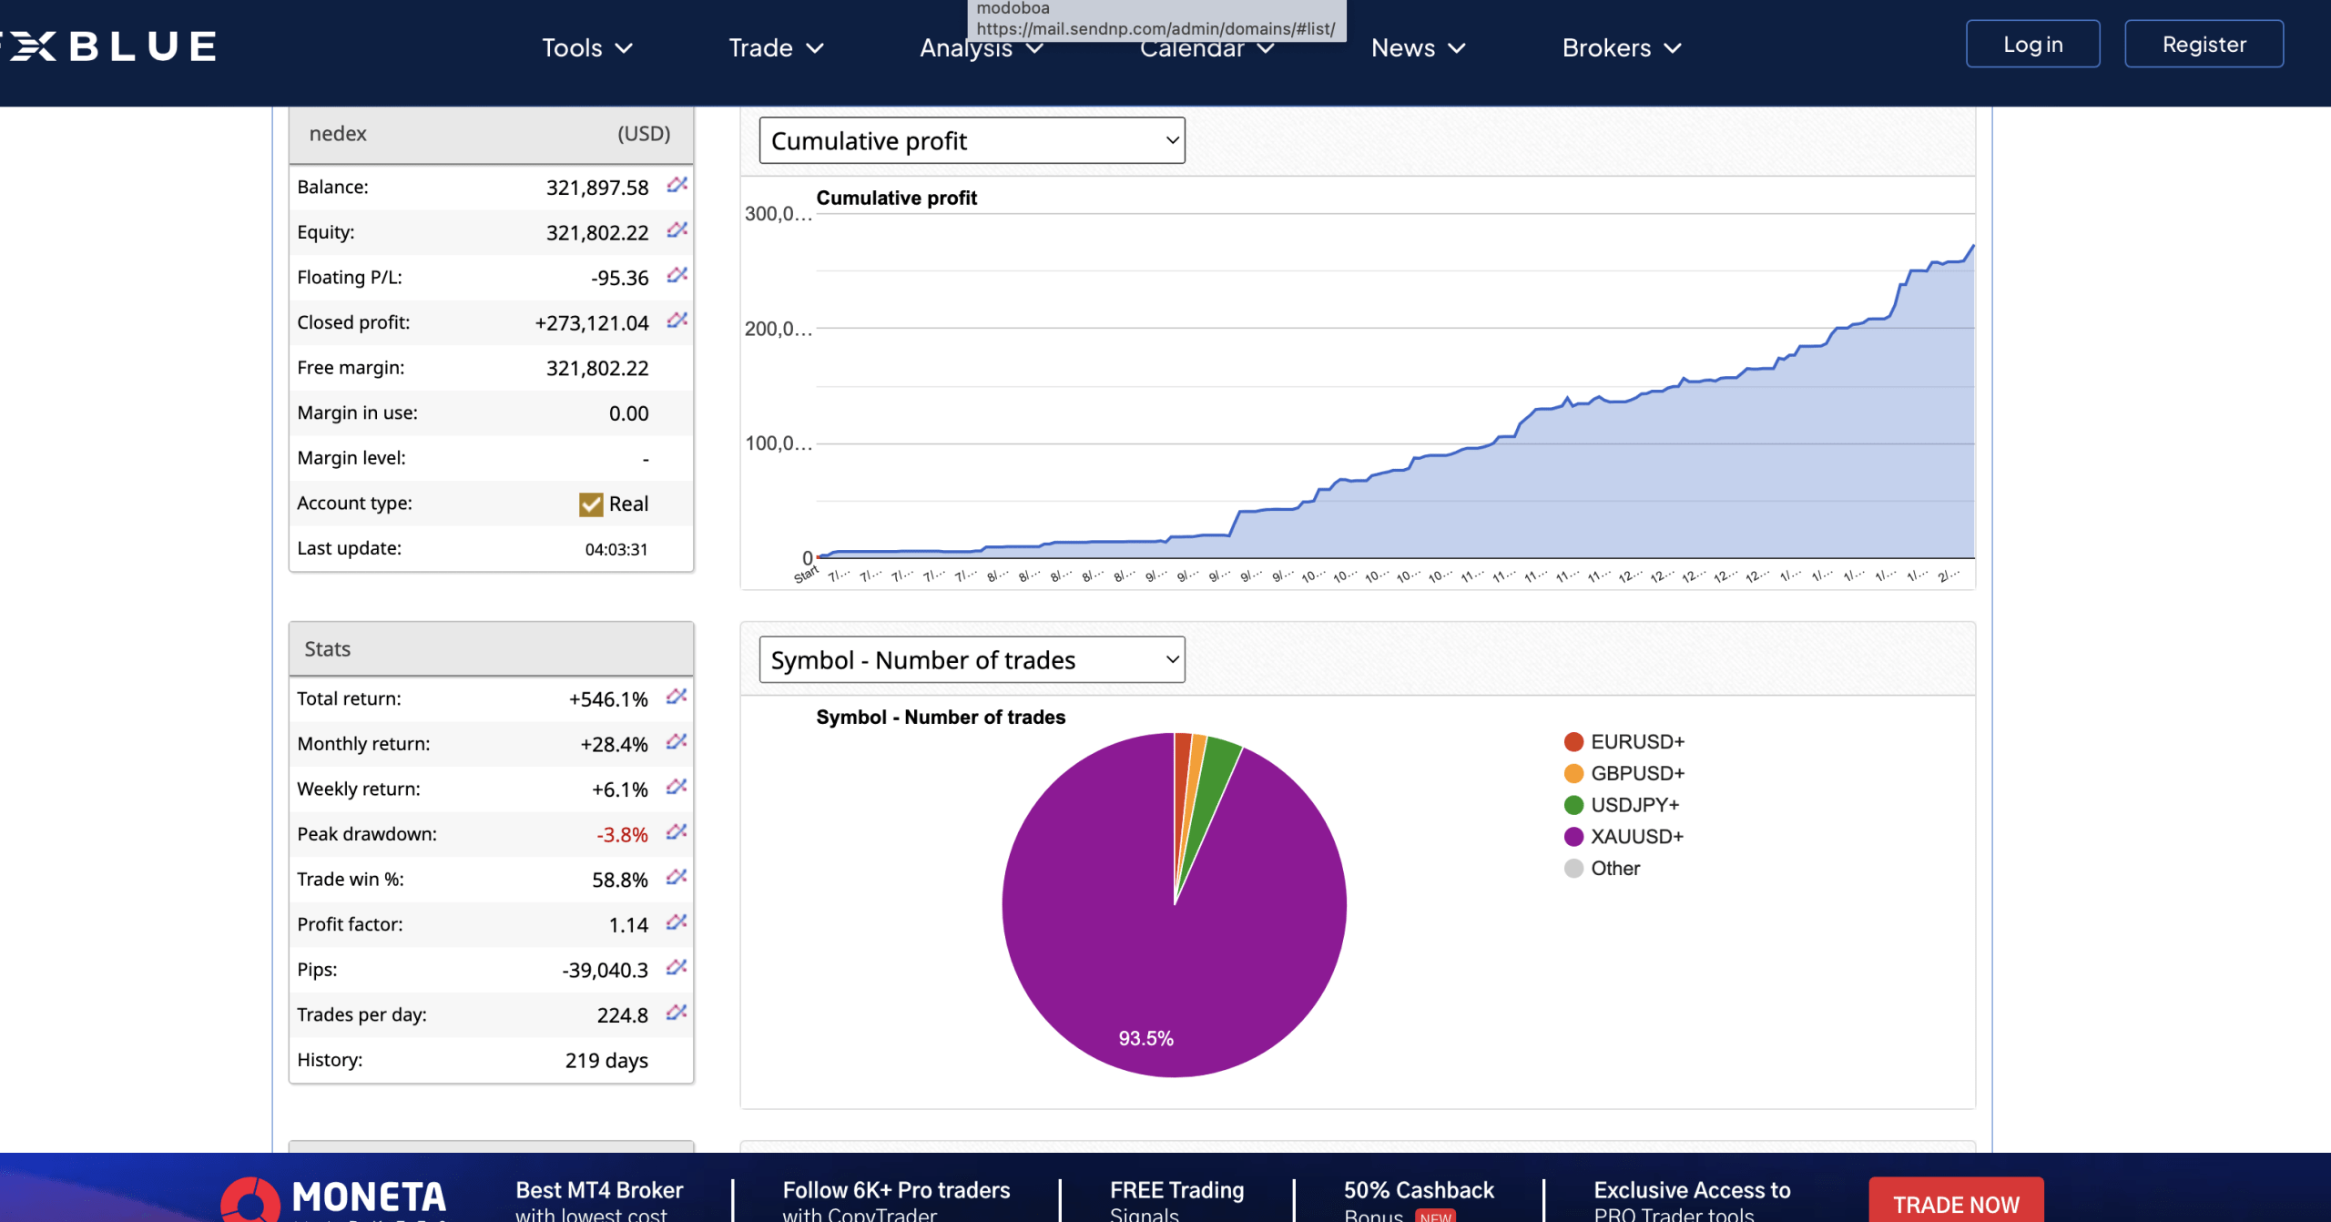
Task: Click the Register button
Action: coord(2204,44)
